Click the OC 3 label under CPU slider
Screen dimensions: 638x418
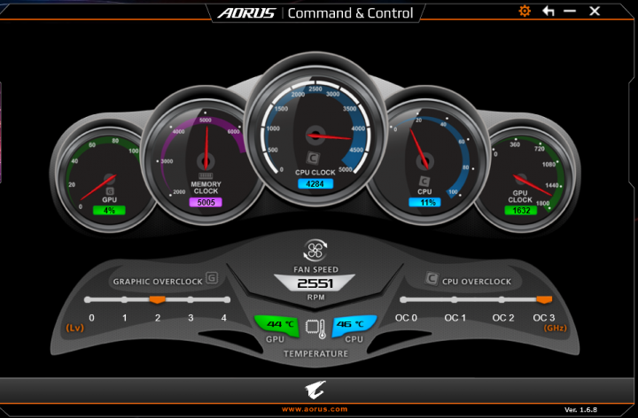coord(544,318)
